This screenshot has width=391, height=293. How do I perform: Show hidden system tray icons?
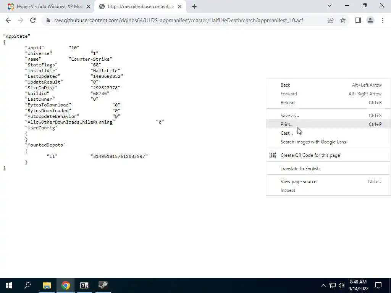pyautogui.click(x=323, y=285)
